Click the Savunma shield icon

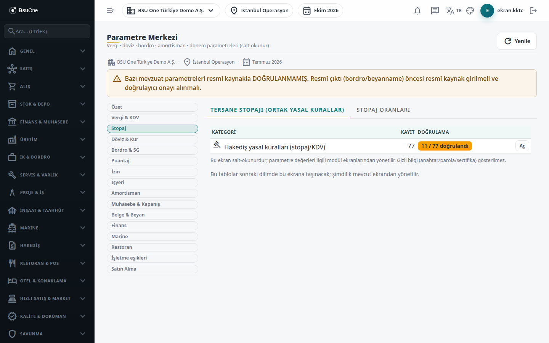(x=12, y=334)
